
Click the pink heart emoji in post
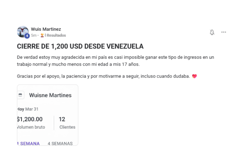(195, 76)
